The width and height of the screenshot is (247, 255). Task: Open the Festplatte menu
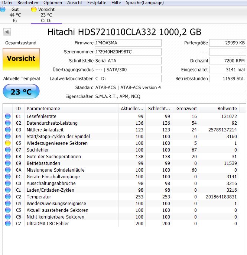[97, 3]
